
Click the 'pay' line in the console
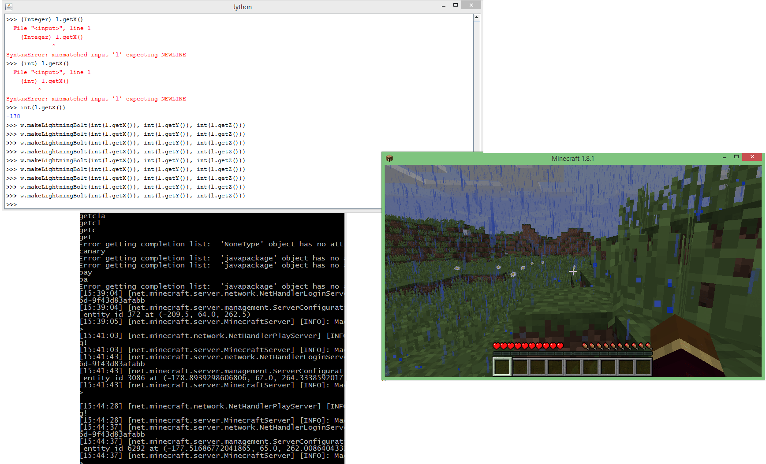86,272
